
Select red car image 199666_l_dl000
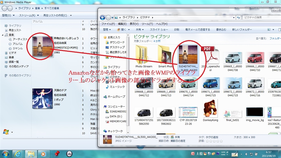[255, 62]
